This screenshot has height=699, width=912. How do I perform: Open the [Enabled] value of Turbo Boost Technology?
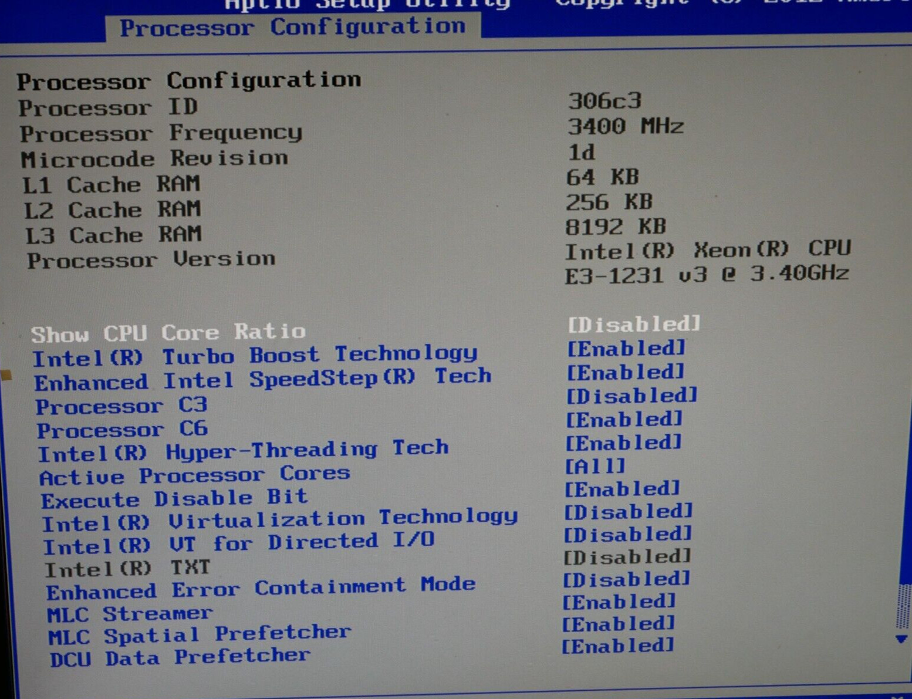point(626,349)
